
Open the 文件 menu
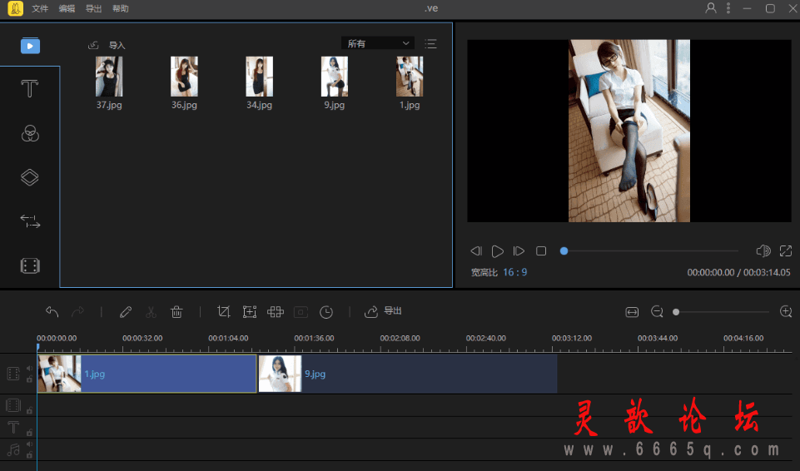point(40,8)
